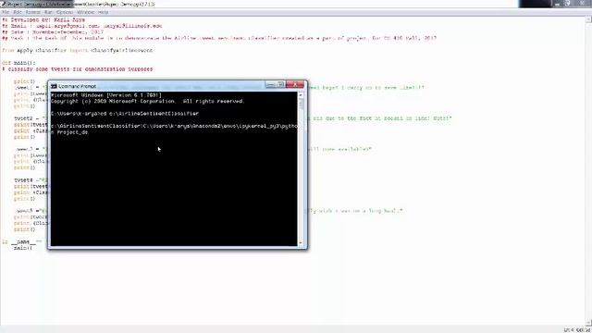Viewport: 592px width, 333px height.
Task: Click the 'def main():' line
Action: [x=18, y=63]
